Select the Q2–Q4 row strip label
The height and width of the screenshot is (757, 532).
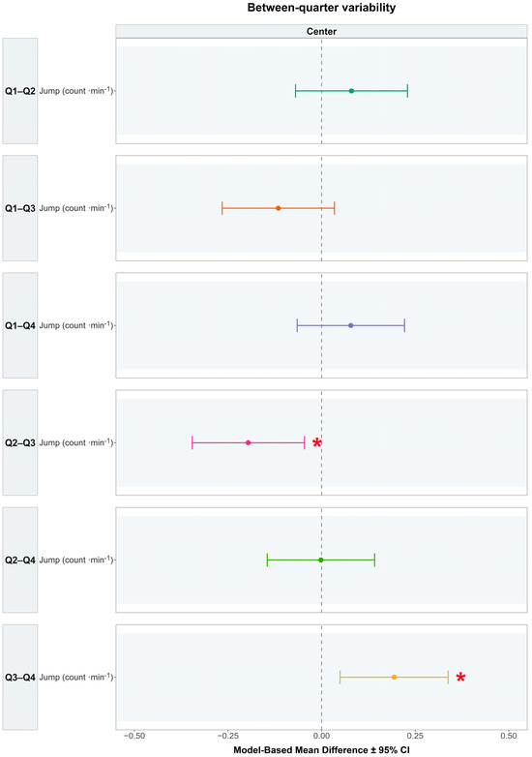point(20,560)
